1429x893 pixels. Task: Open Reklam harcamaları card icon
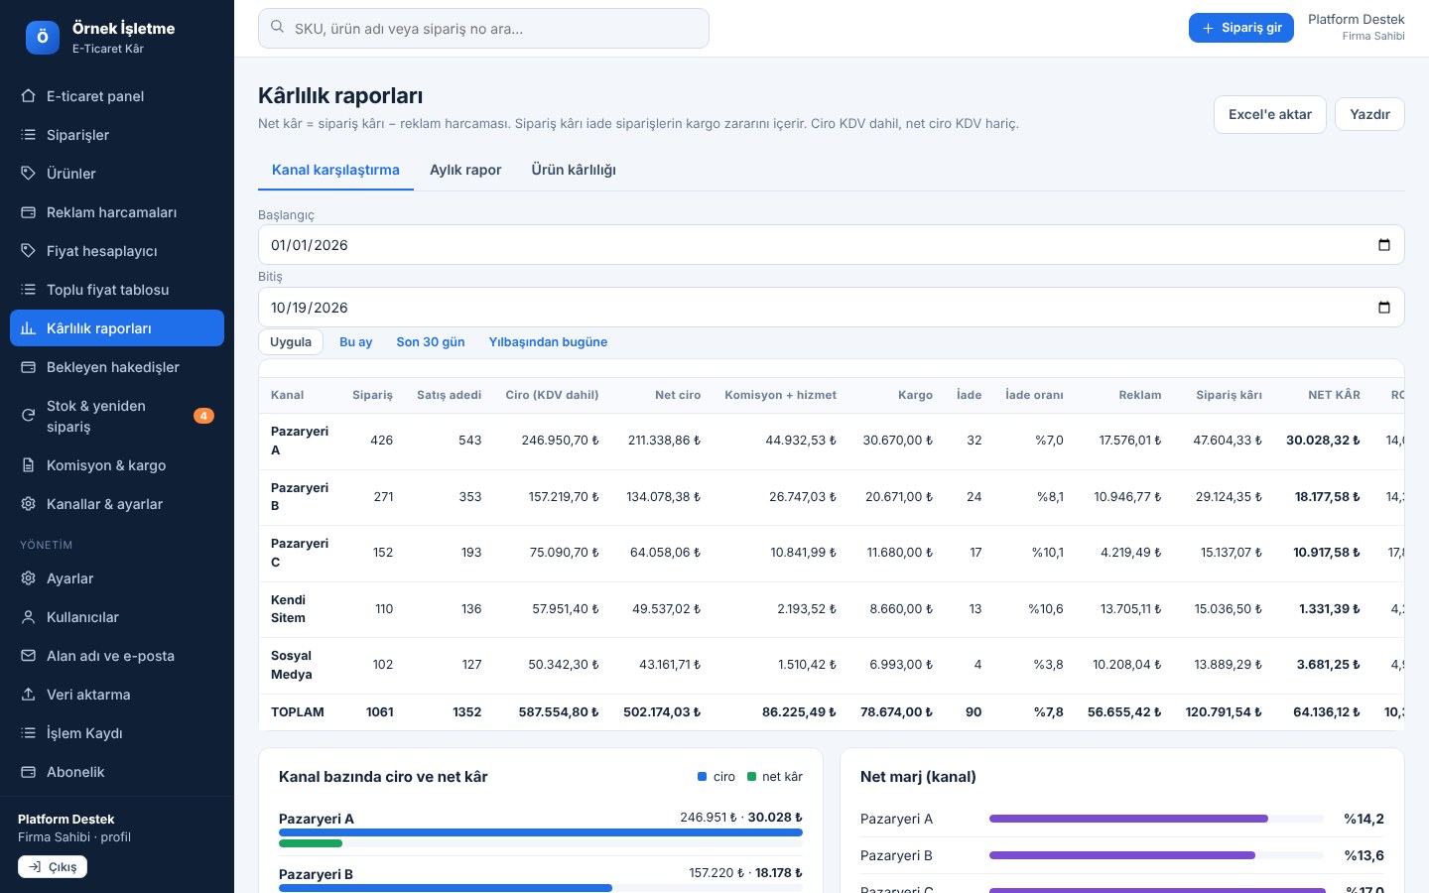[28, 212]
